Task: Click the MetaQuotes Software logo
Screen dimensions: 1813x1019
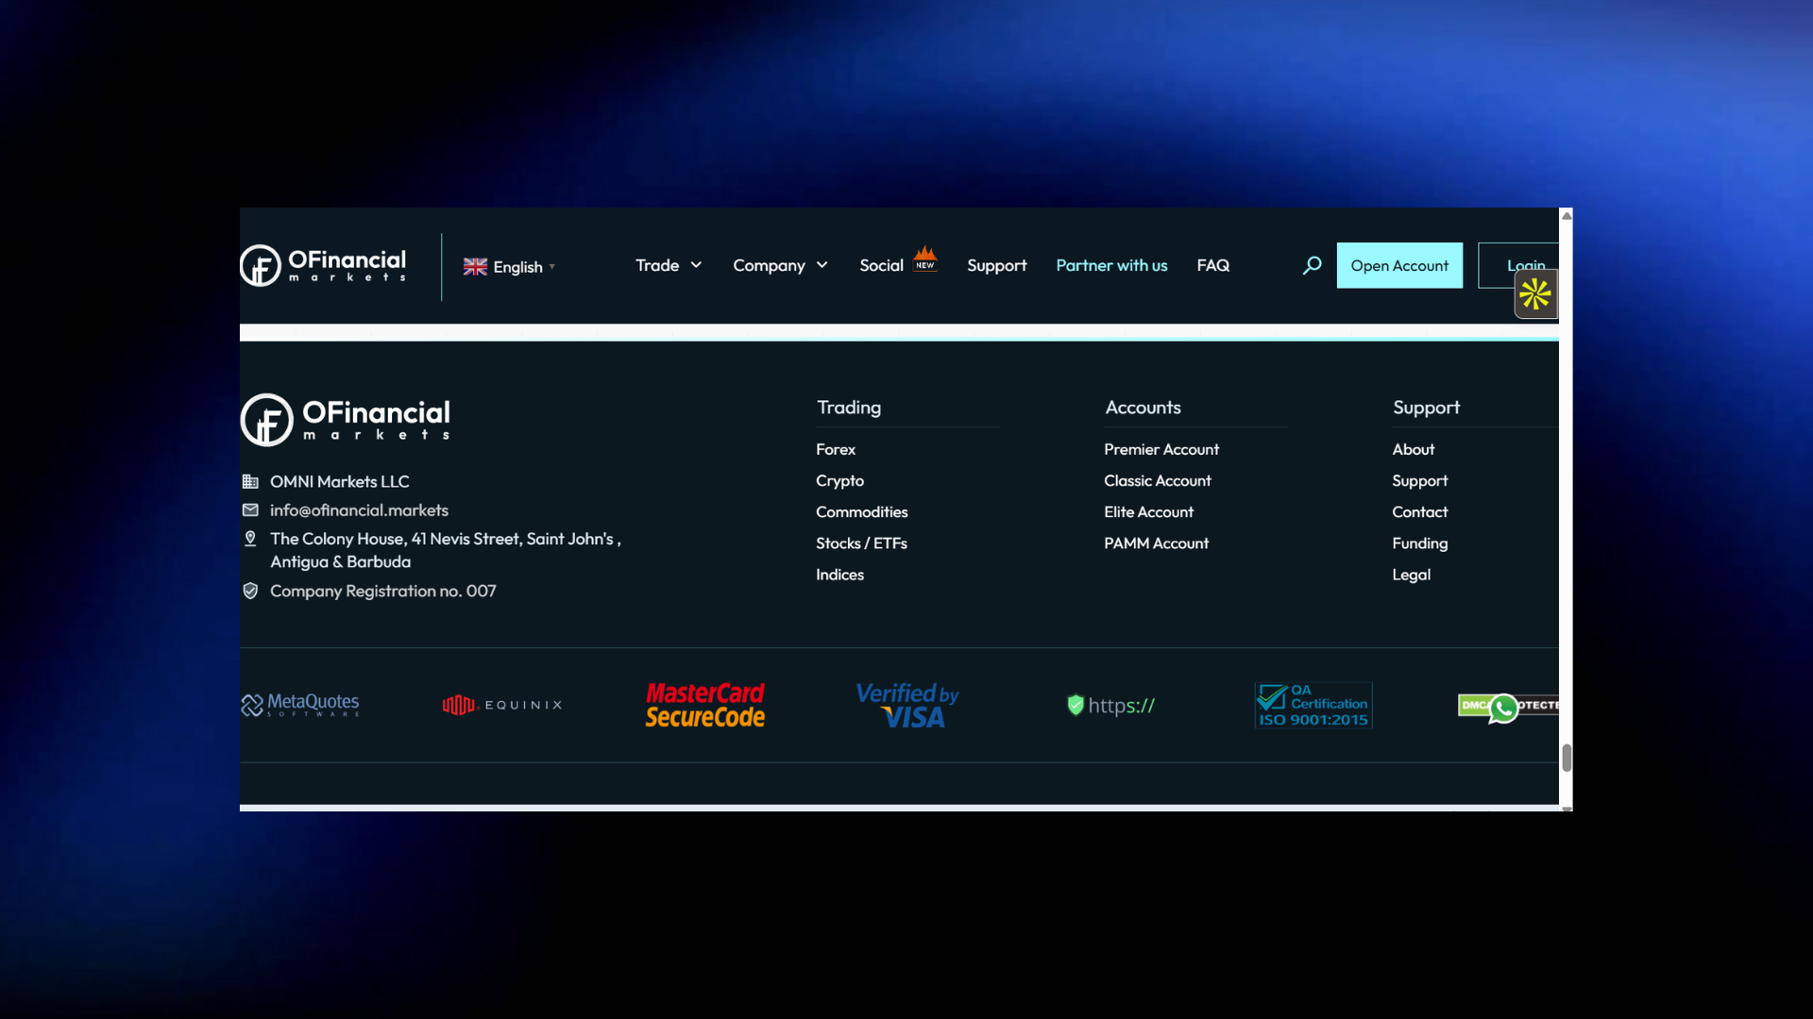Action: [300, 705]
